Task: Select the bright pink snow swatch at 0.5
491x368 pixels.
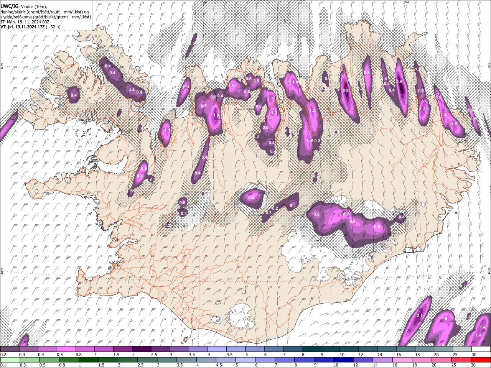Action: (66, 349)
